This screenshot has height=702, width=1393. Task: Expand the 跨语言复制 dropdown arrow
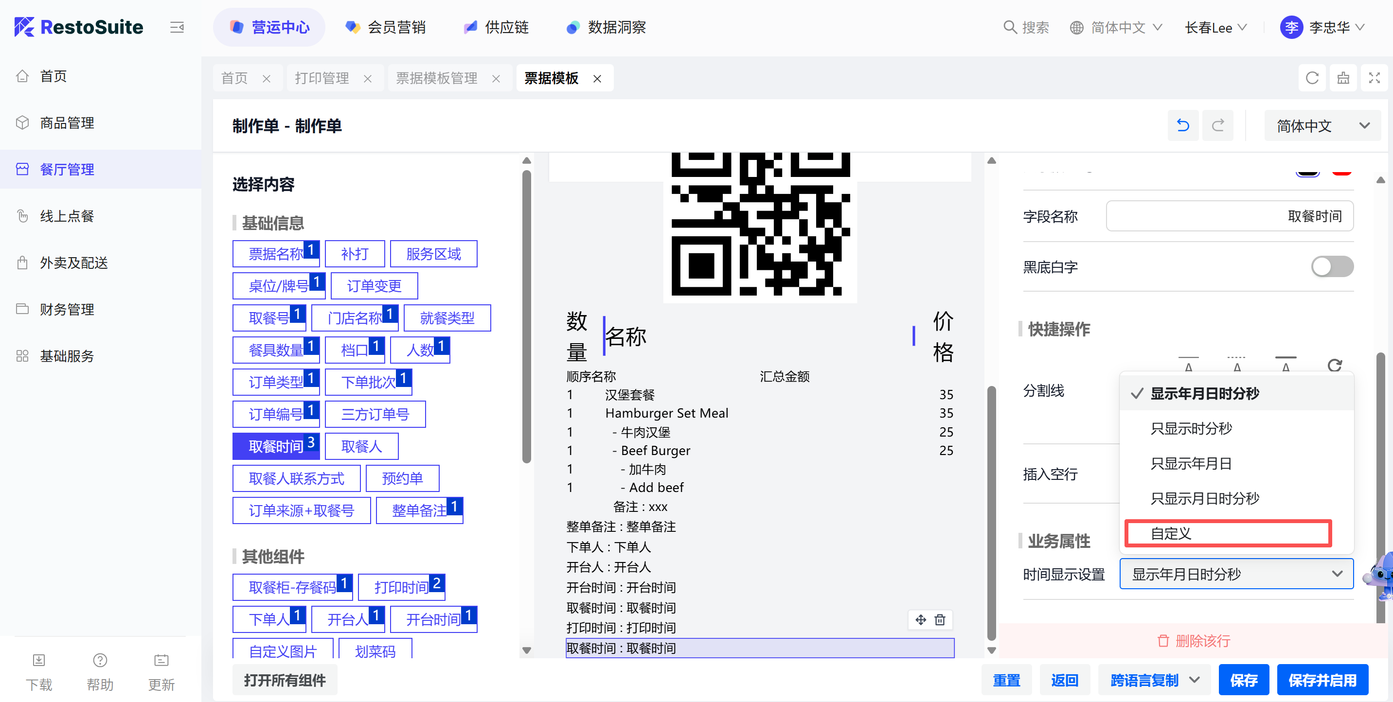click(1195, 680)
